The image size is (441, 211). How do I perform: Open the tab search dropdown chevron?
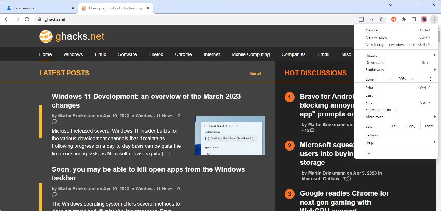click(x=390, y=5)
